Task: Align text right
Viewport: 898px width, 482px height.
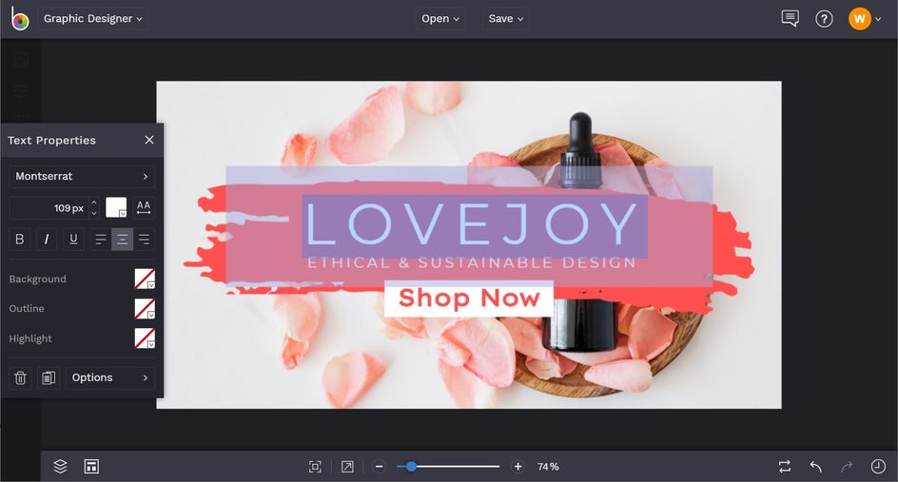Action: click(145, 240)
